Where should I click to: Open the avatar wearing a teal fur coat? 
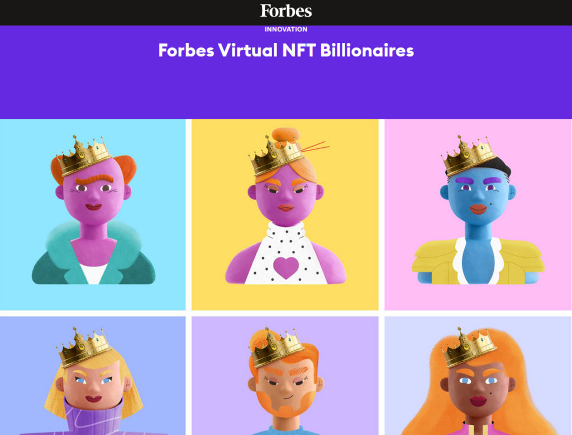[93, 215]
